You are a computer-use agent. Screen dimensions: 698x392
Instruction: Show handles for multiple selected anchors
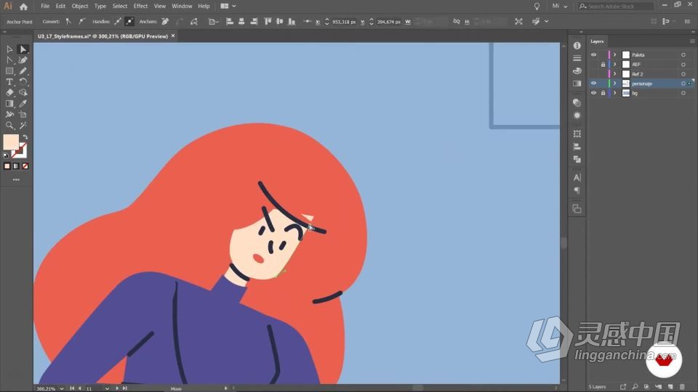[118, 21]
